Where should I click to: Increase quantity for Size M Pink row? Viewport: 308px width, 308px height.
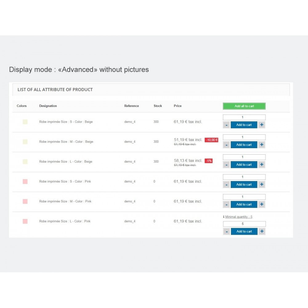point(261,205)
